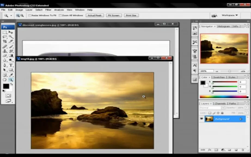Switch to the Channels tab
The width and height of the screenshot is (251, 157).
point(220,104)
